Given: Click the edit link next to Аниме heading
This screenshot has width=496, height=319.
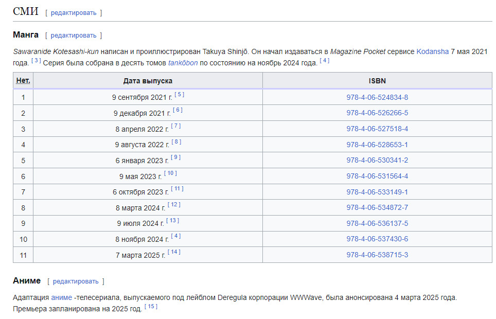Looking at the screenshot, I should coord(75,281).
